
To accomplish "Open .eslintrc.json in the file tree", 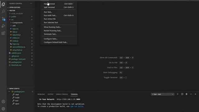I will pyautogui.click(x=16, y=53).
